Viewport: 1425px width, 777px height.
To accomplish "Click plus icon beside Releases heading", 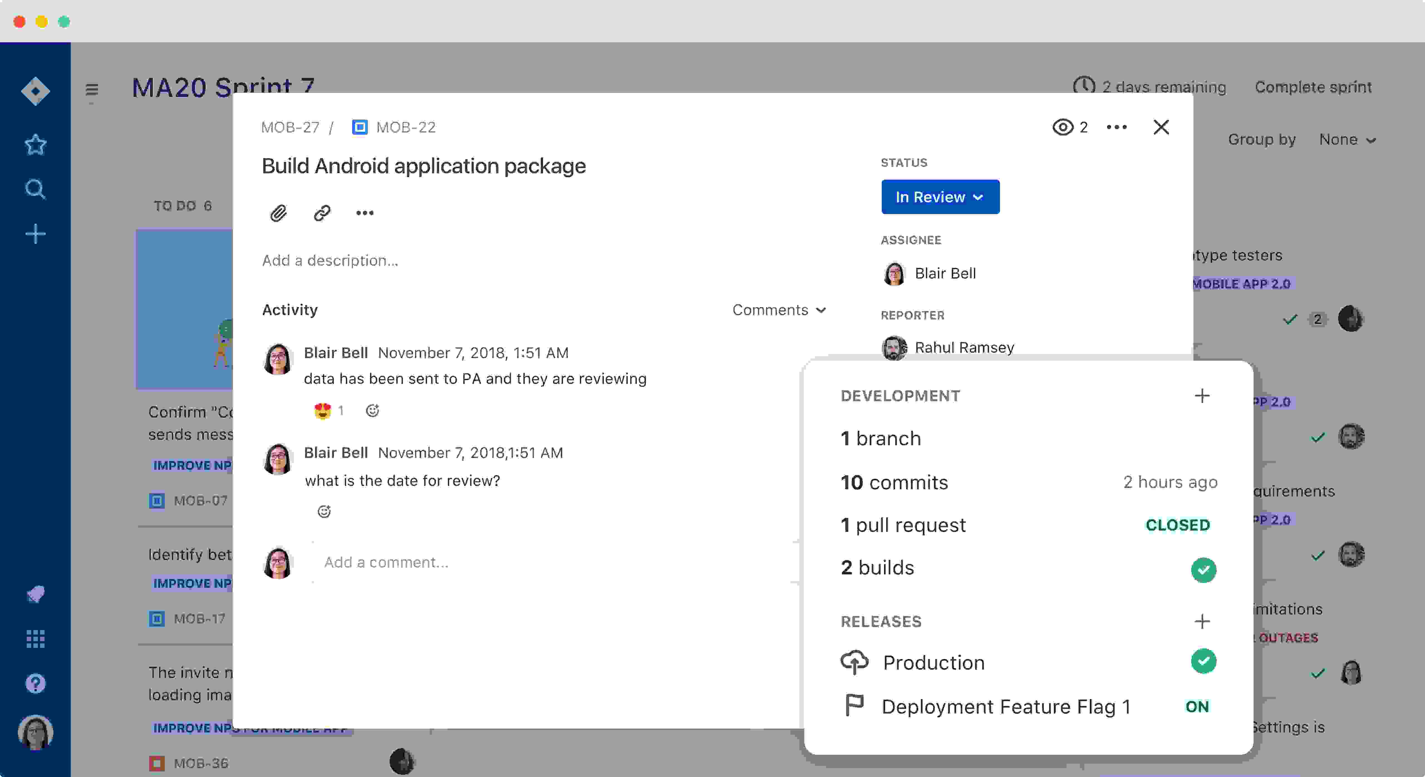I will pos(1202,621).
